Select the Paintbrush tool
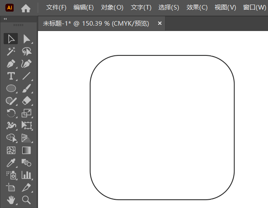 pyautogui.click(x=27, y=88)
